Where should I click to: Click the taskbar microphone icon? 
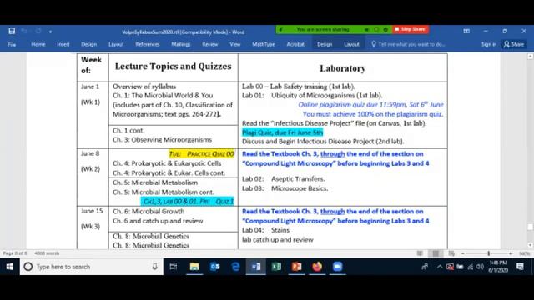point(154,267)
